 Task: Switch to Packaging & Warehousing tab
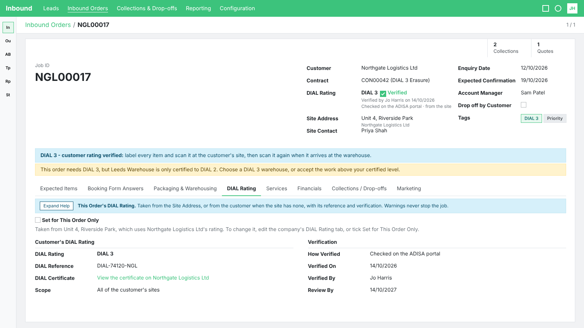coord(185,188)
